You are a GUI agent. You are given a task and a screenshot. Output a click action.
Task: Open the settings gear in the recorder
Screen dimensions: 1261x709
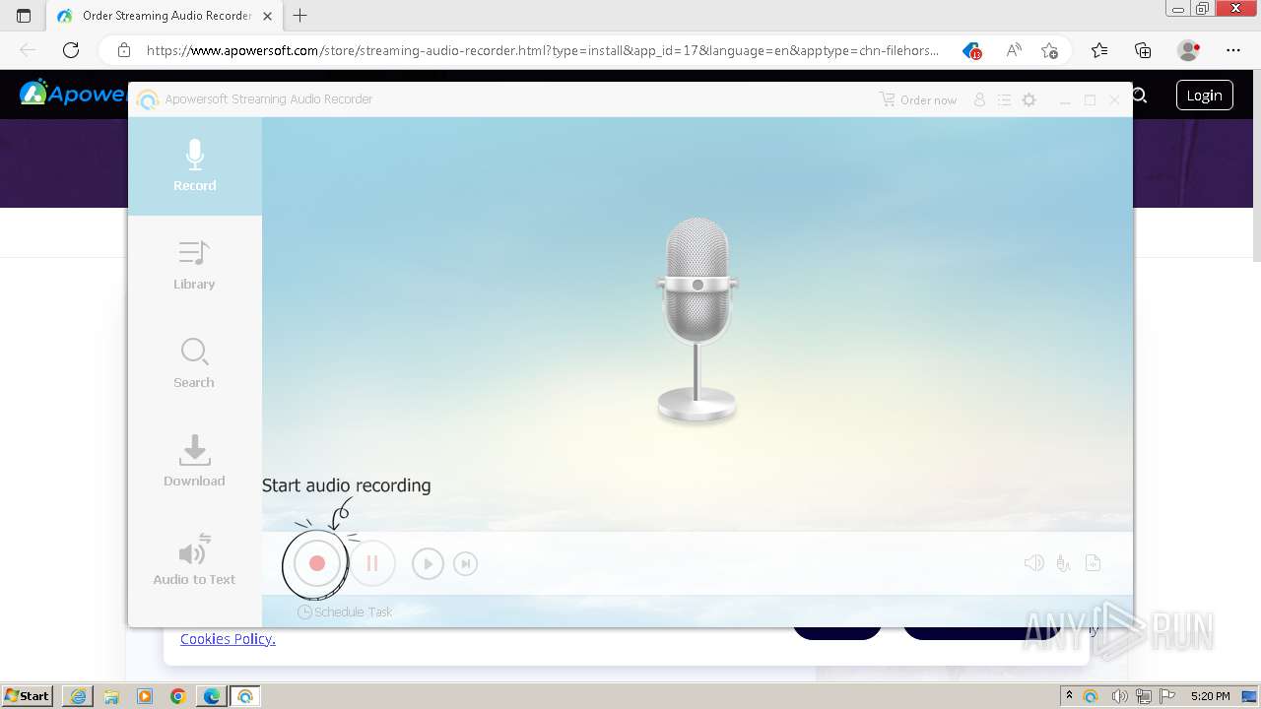1029,99
